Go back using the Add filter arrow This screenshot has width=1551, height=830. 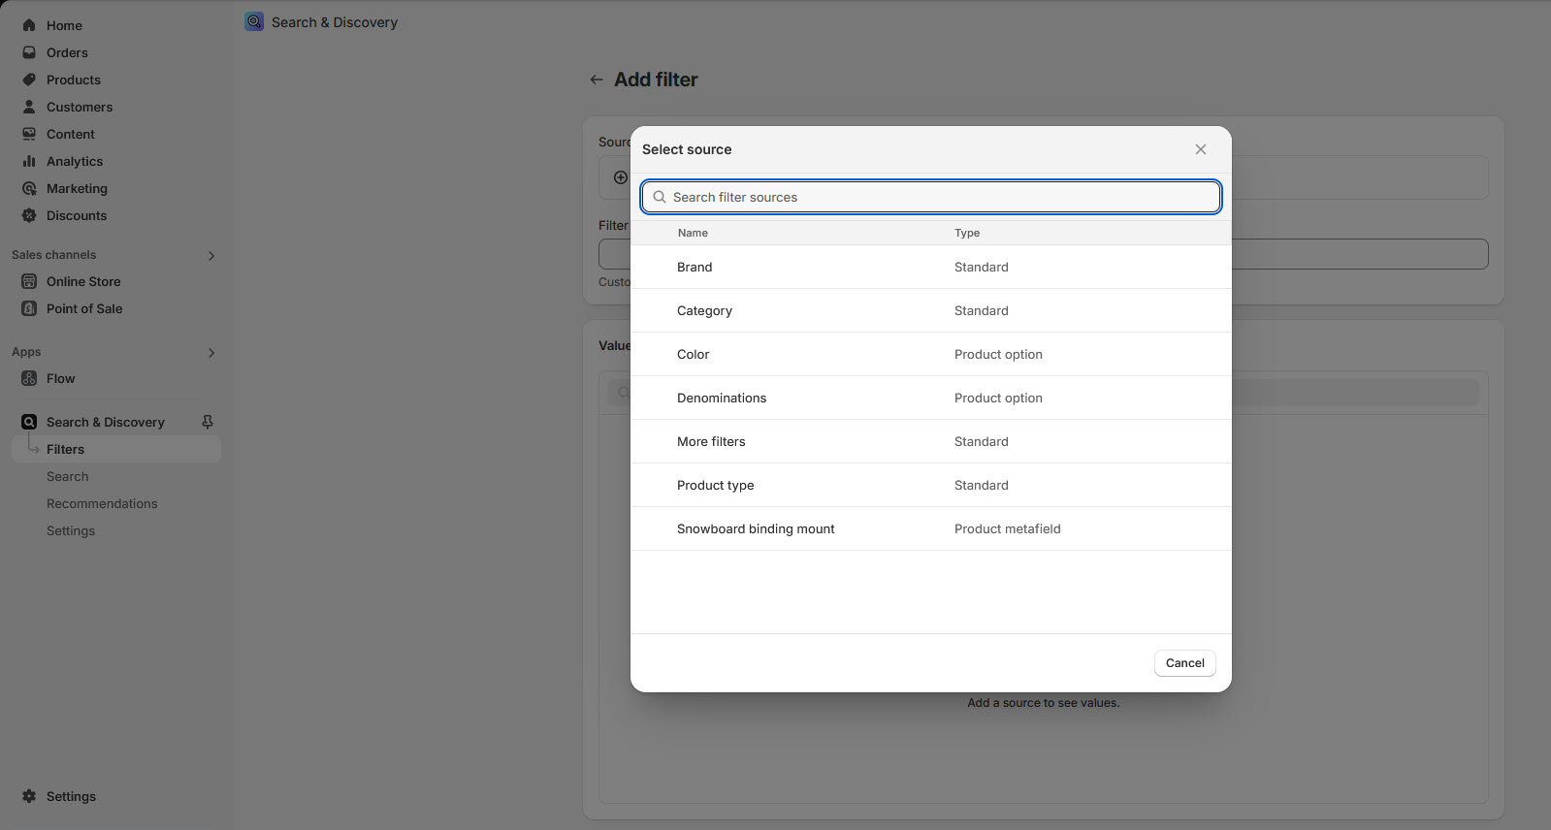pyautogui.click(x=597, y=80)
